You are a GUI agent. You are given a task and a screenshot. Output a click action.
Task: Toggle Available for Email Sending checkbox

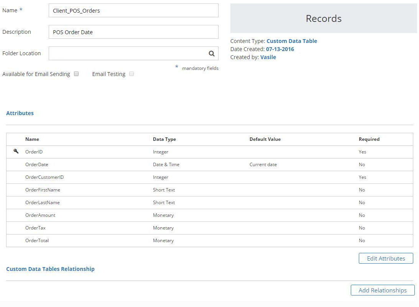pos(76,74)
